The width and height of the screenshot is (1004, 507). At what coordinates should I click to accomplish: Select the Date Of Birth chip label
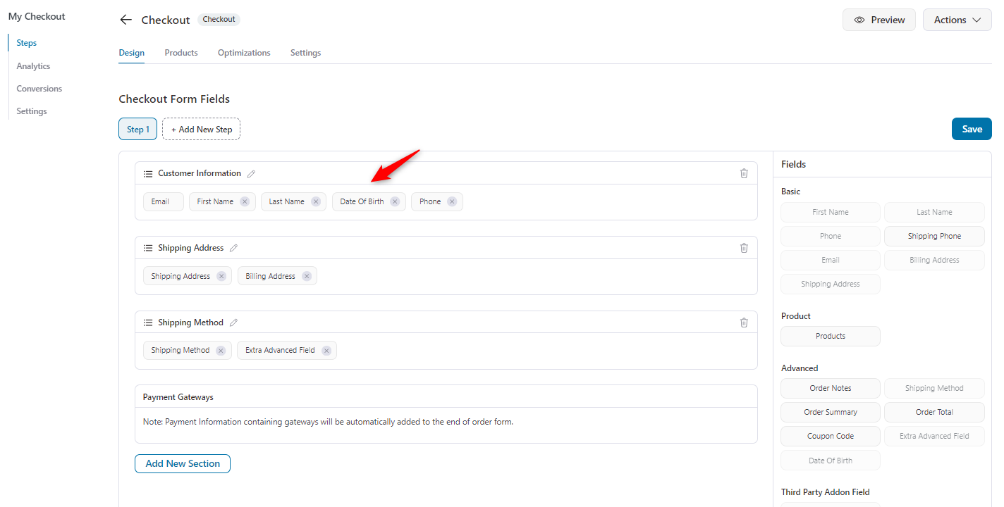(x=362, y=201)
